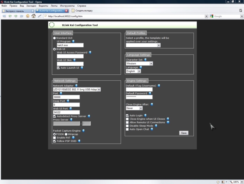Click the help icon next to Auto Login

click(x=145, y=115)
